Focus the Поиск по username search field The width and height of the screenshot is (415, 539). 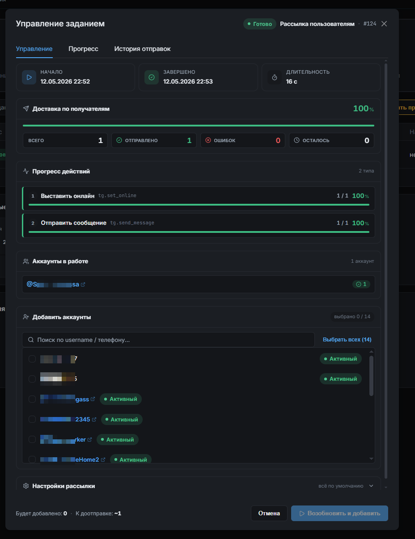[168, 340]
